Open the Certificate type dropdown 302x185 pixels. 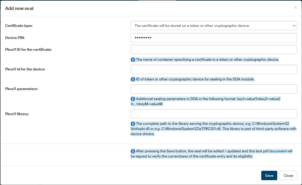[214, 26]
